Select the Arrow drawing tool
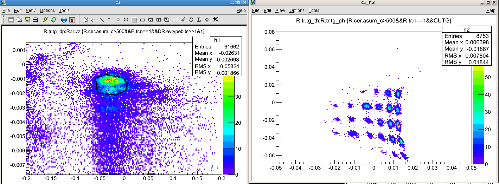Screen dimensions: 499x184 pyautogui.click(x=110, y=20)
